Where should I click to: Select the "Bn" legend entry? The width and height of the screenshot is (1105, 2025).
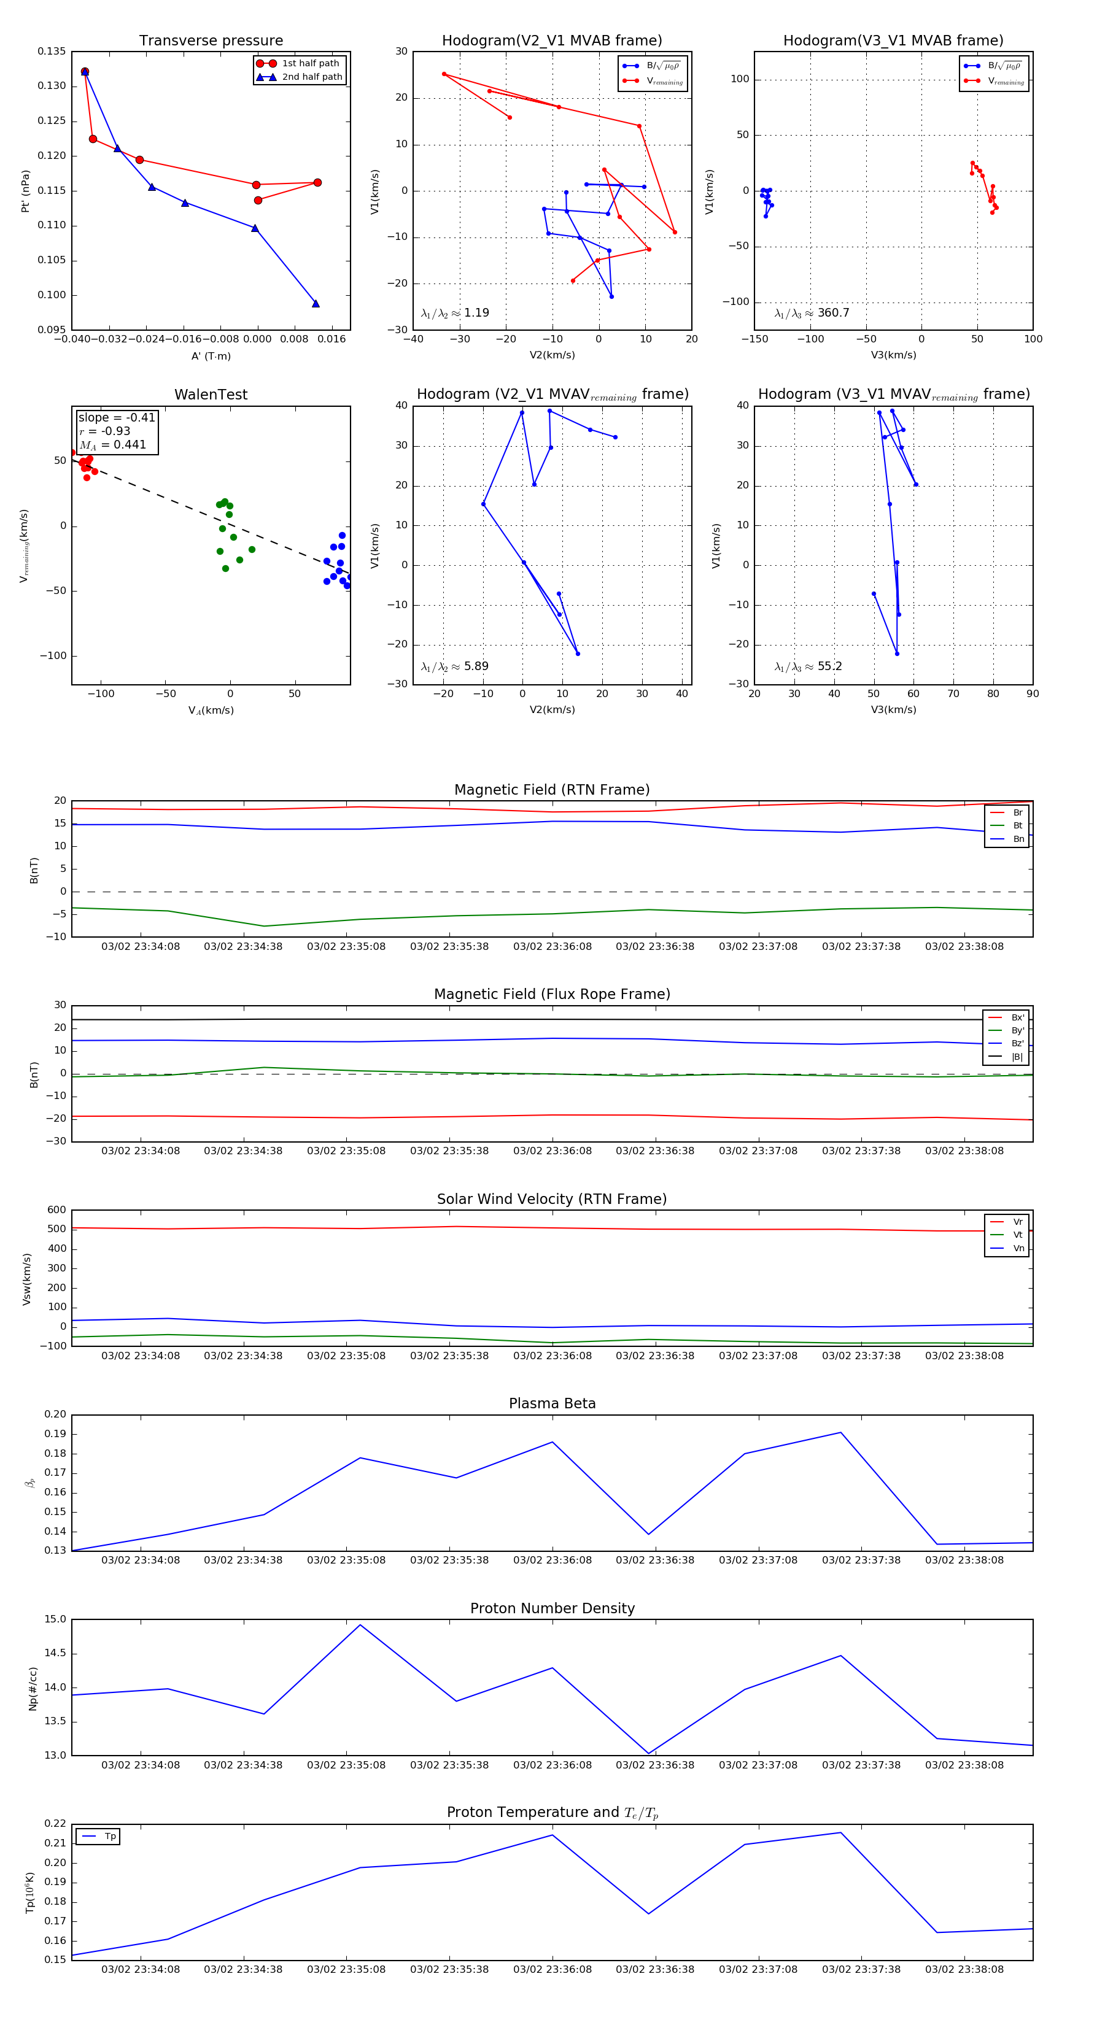click(x=1007, y=839)
